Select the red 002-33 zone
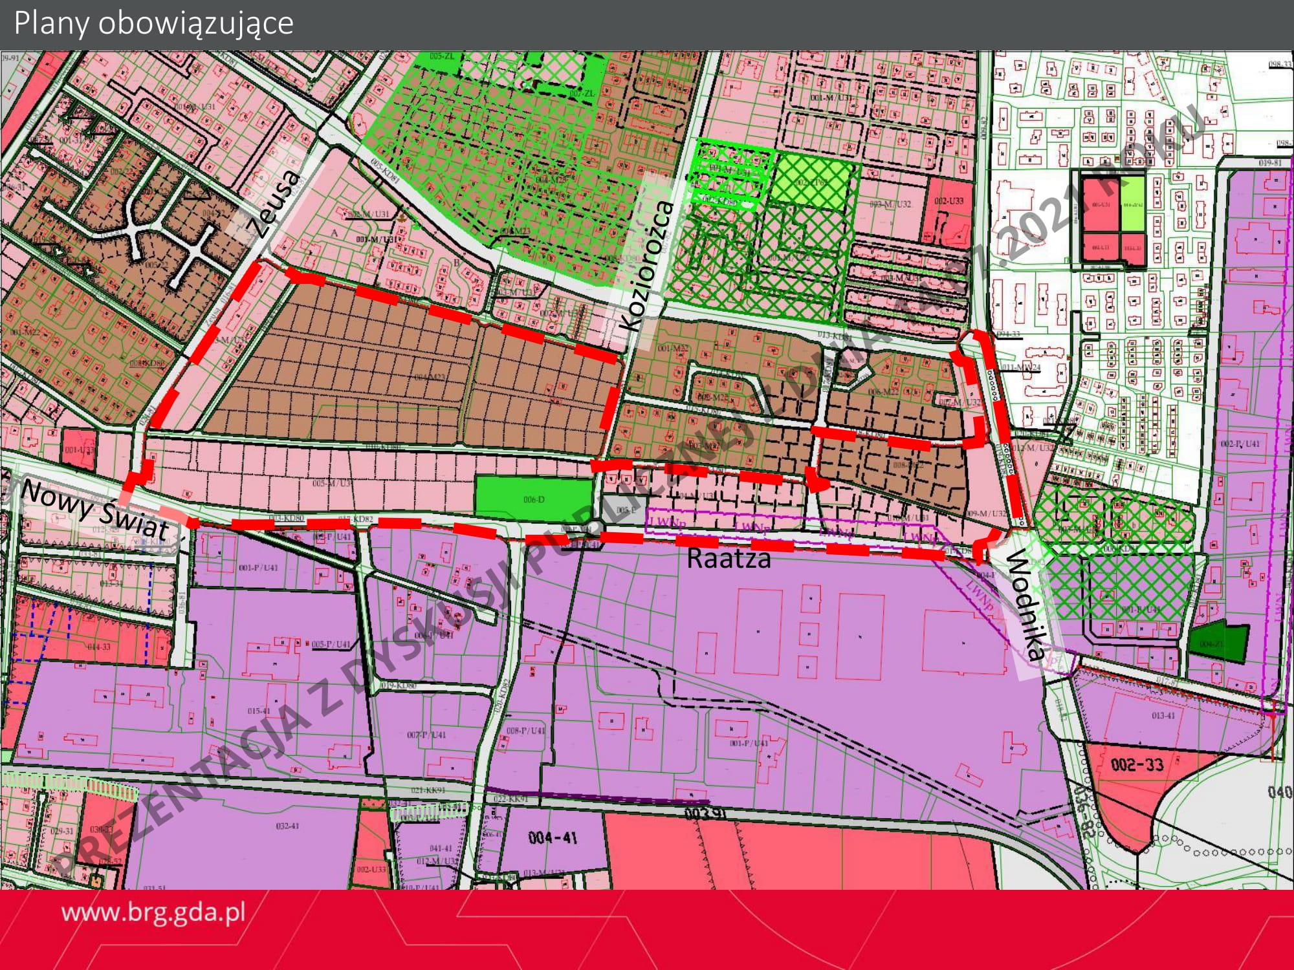 coord(1136,765)
